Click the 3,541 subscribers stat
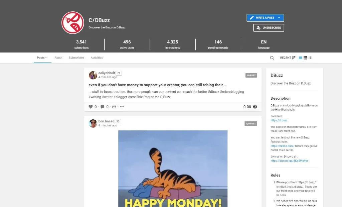 click(x=81, y=44)
